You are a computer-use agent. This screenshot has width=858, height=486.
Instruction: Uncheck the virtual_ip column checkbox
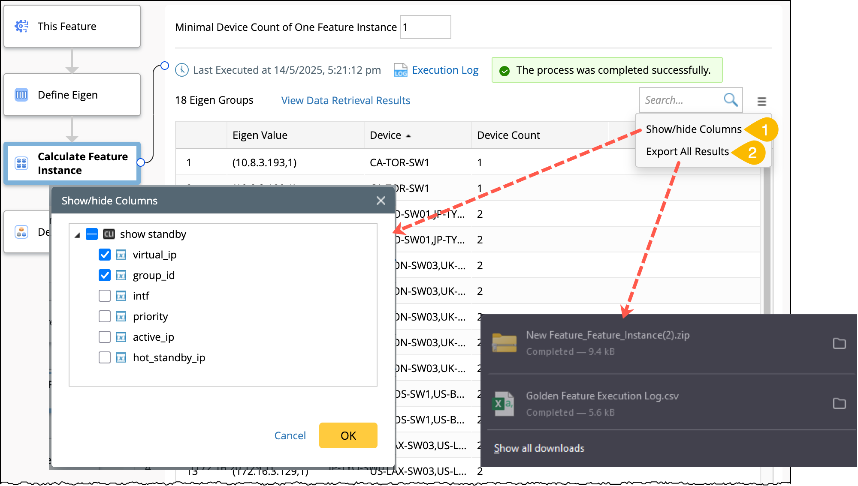pos(105,255)
